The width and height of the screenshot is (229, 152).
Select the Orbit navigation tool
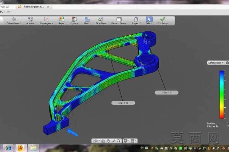point(96,141)
